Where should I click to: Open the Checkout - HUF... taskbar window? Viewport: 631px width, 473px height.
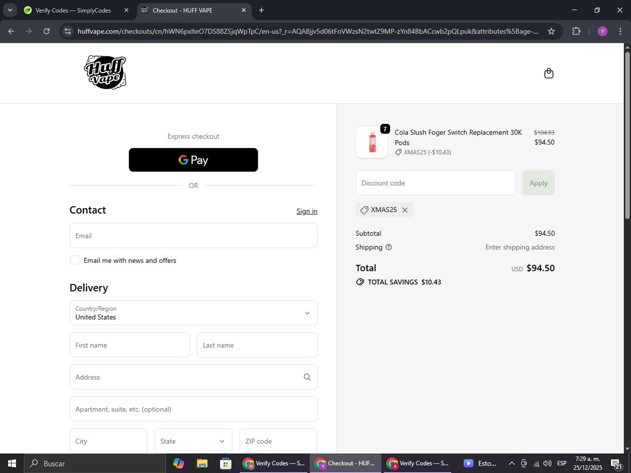[346, 463]
